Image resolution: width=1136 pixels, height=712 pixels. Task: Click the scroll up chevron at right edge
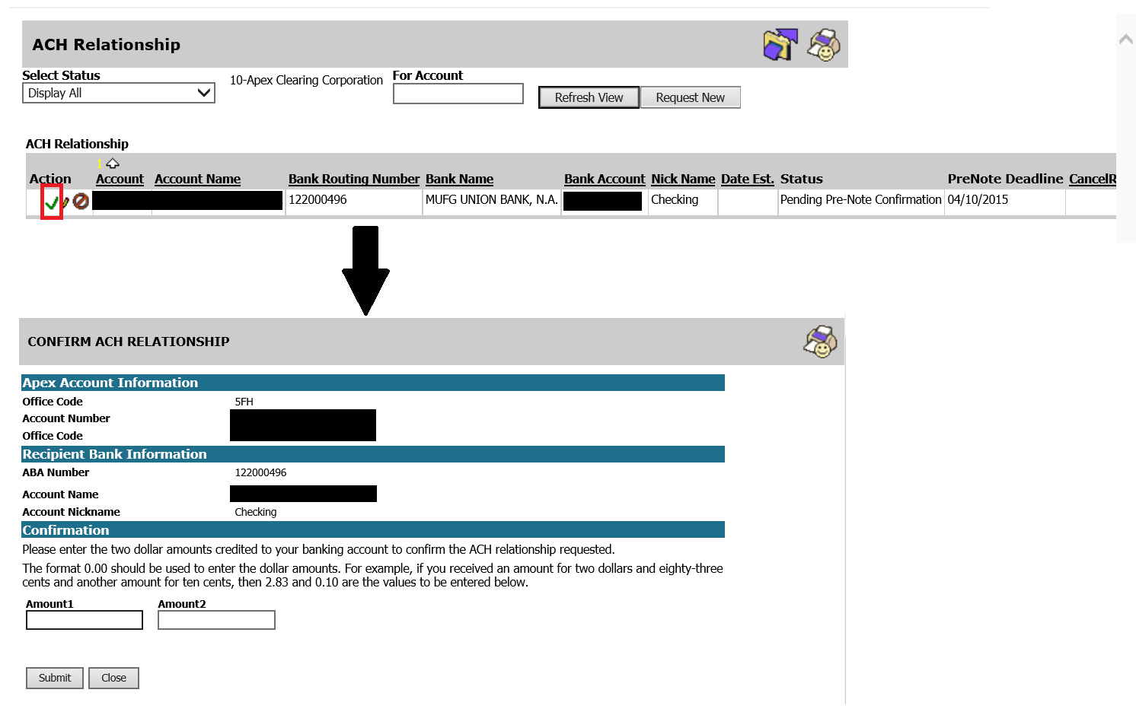[1125, 40]
